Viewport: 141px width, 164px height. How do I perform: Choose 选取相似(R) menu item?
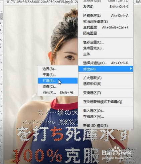pos(105,84)
